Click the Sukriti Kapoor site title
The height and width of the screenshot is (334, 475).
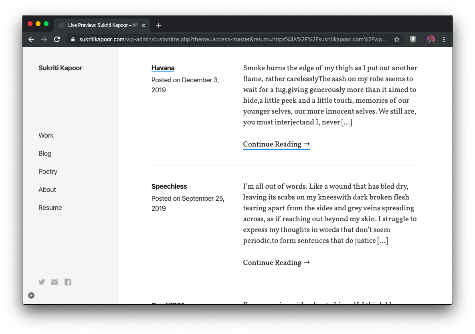[60, 68]
